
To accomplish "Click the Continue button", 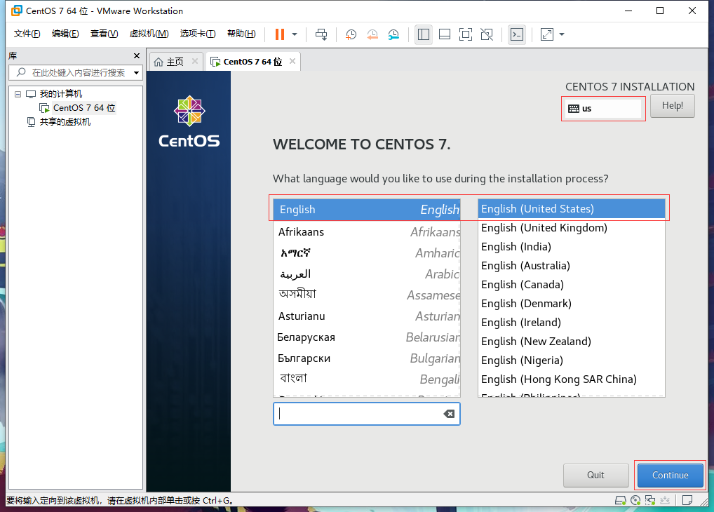I will pyautogui.click(x=671, y=475).
